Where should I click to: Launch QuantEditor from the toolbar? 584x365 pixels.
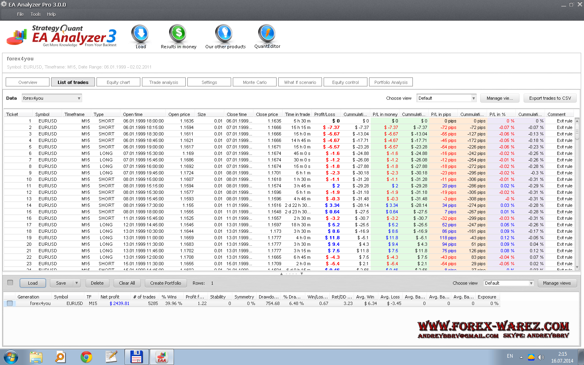coord(267,34)
